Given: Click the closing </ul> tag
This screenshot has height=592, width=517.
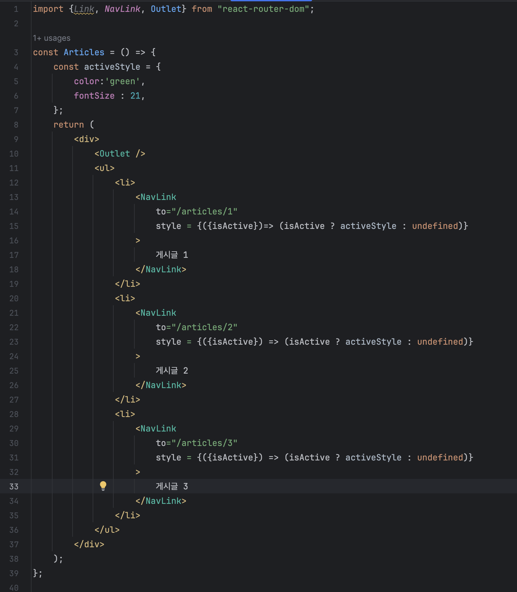Looking at the screenshot, I should [107, 530].
